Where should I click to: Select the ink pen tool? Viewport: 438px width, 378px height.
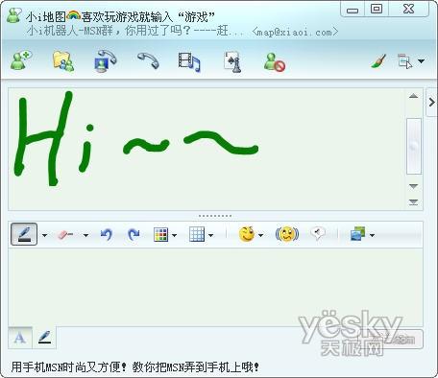tap(24, 234)
